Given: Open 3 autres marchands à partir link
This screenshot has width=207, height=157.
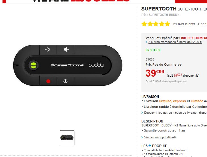Looking at the screenshot, I should coord(175,42).
